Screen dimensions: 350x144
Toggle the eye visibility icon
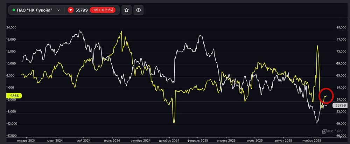tap(138, 10)
